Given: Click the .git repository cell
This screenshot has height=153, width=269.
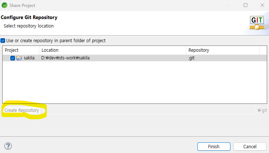Looking at the screenshot, I should [191, 58].
